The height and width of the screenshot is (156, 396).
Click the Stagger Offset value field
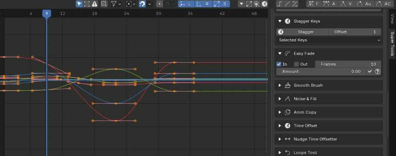click(354, 32)
